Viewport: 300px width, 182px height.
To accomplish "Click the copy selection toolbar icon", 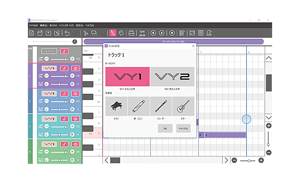I will 94,33.
